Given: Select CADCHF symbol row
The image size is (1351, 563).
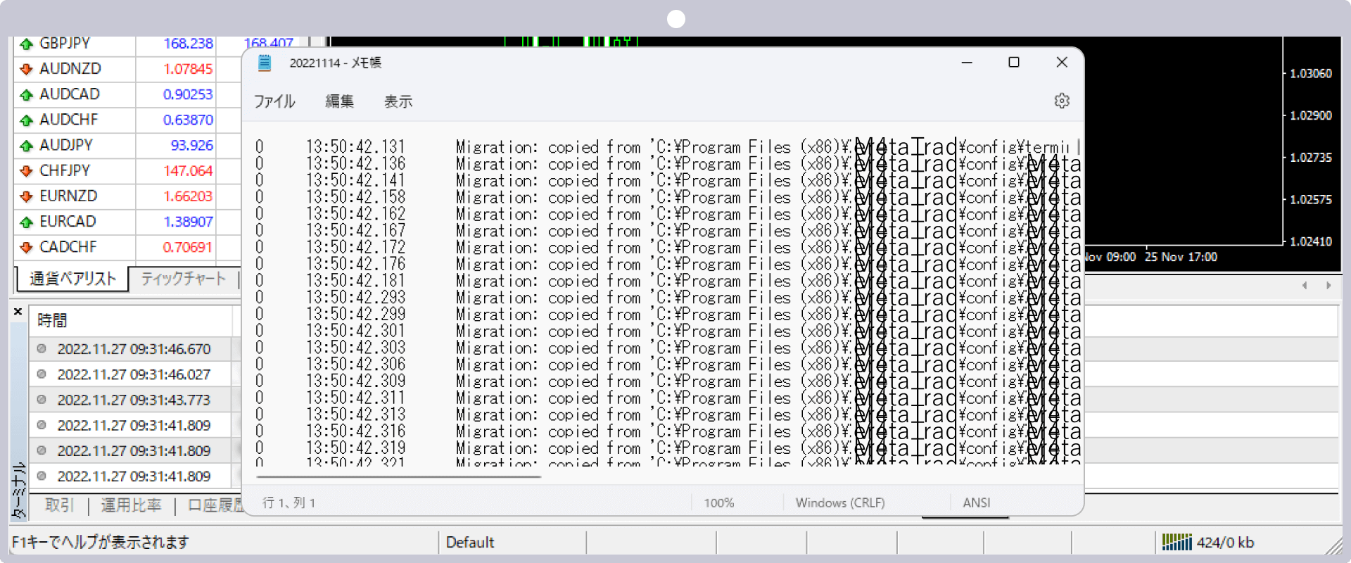Looking at the screenshot, I should pyautogui.click(x=127, y=247).
